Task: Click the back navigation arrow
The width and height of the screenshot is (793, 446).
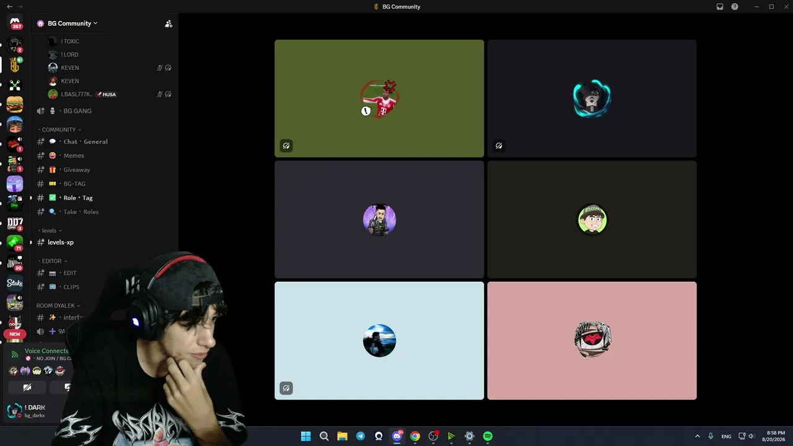Action: click(9, 7)
